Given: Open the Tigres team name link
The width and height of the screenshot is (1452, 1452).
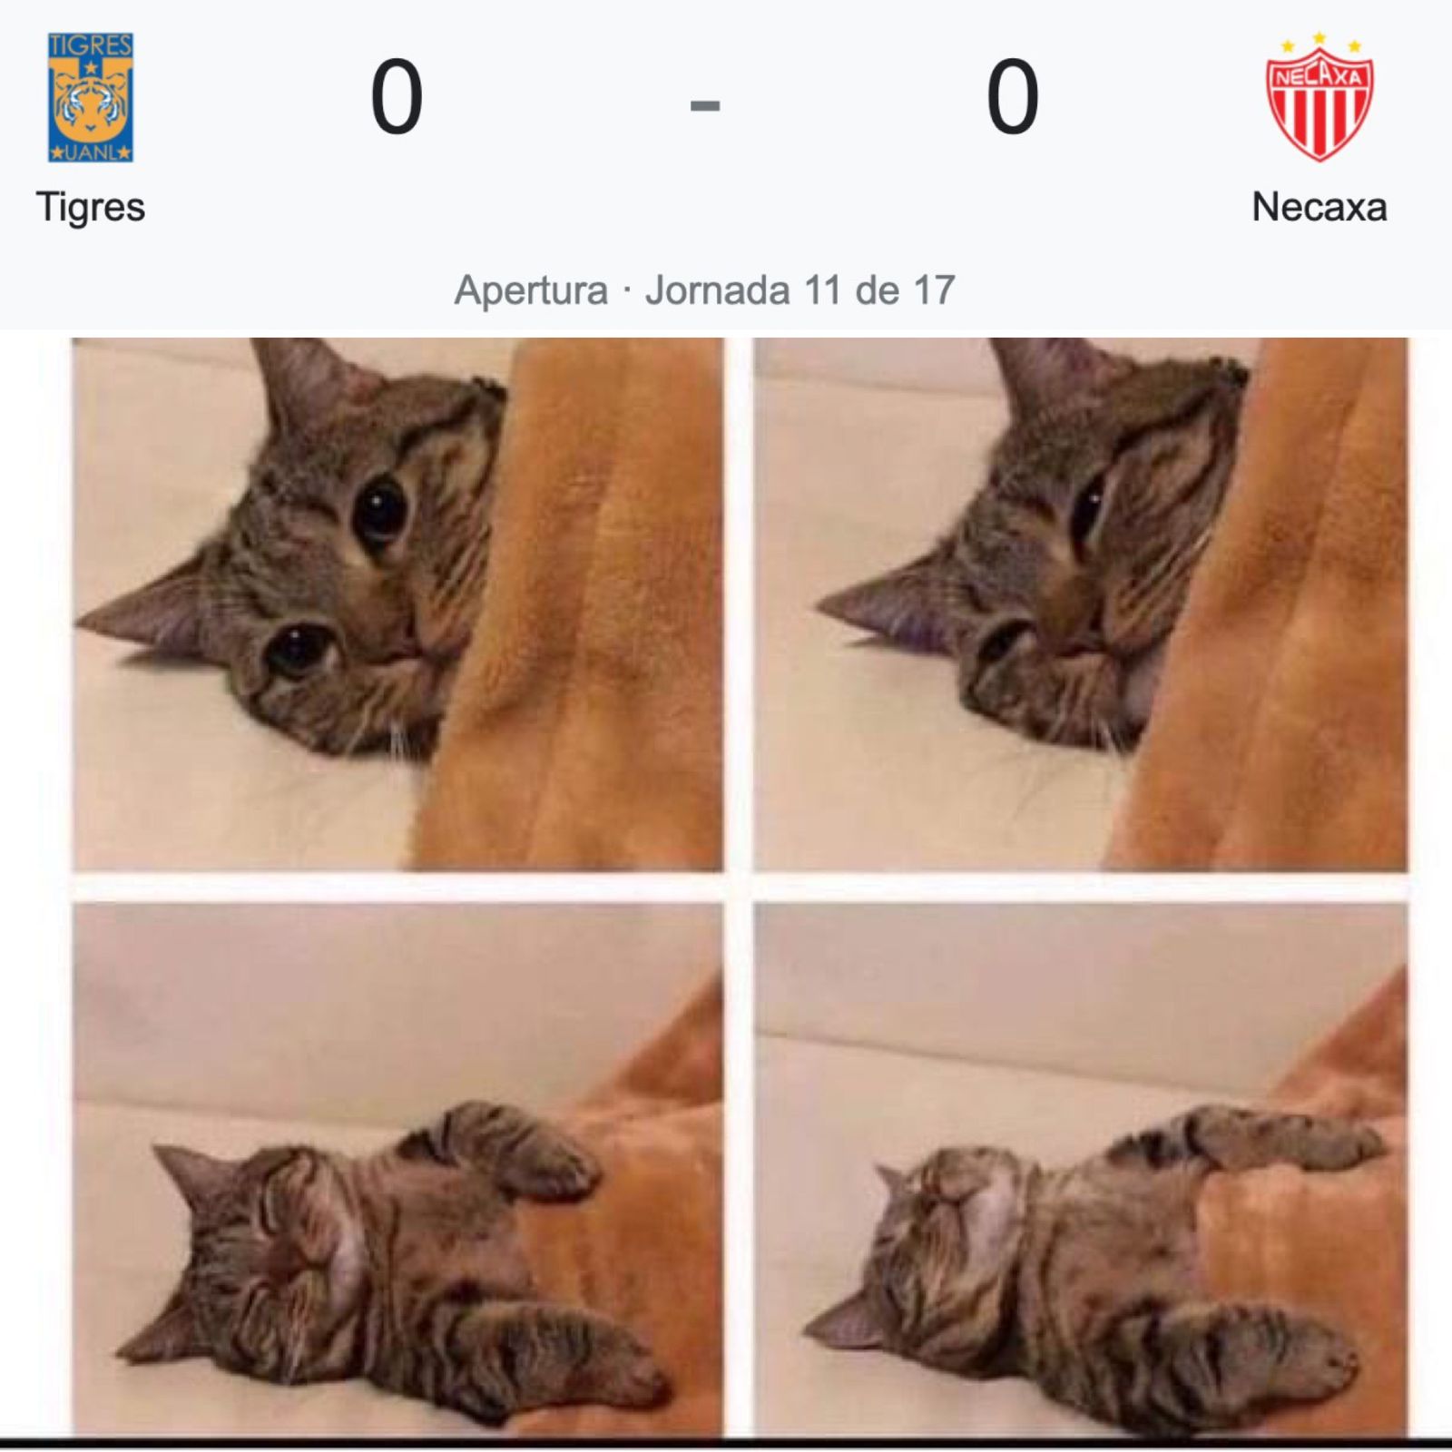Looking at the screenshot, I should [x=91, y=207].
